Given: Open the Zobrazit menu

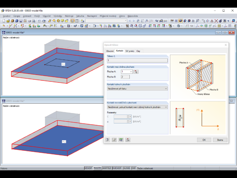Looking at the screenshot, I should click(x=27, y=16).
